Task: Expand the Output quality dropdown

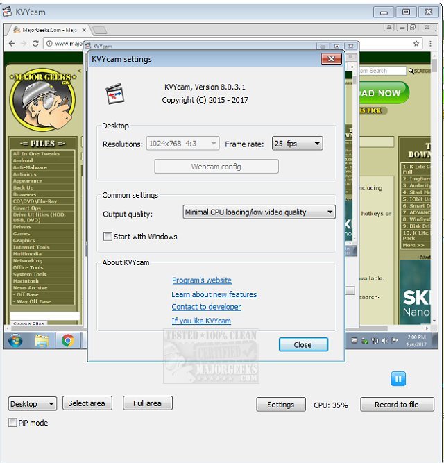Action: (259, 212)
